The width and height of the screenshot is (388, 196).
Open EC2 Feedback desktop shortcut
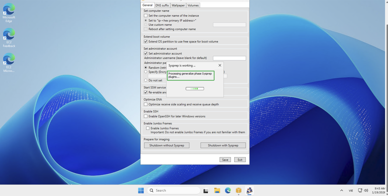(x=9, y=37)
